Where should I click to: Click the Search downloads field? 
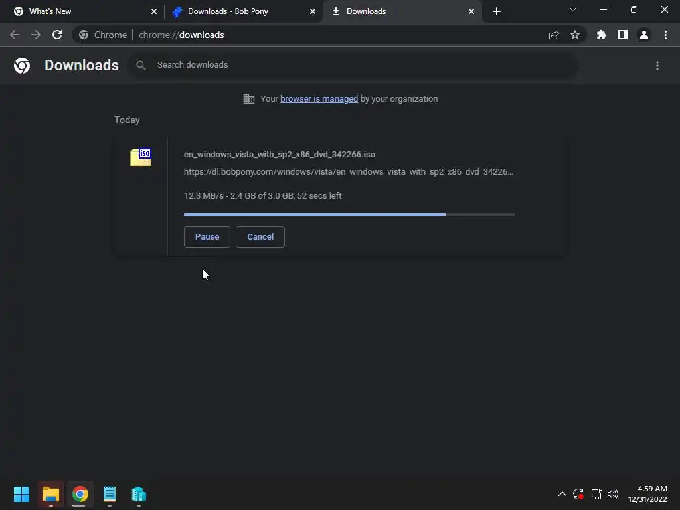tap(352, 65)
